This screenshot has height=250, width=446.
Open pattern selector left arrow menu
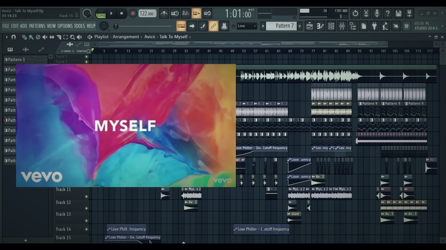coord(263,26)
